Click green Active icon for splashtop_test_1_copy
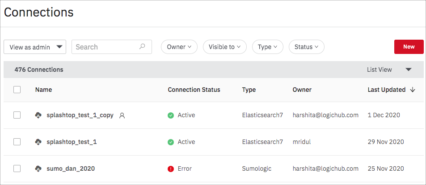 click(171, 115)
